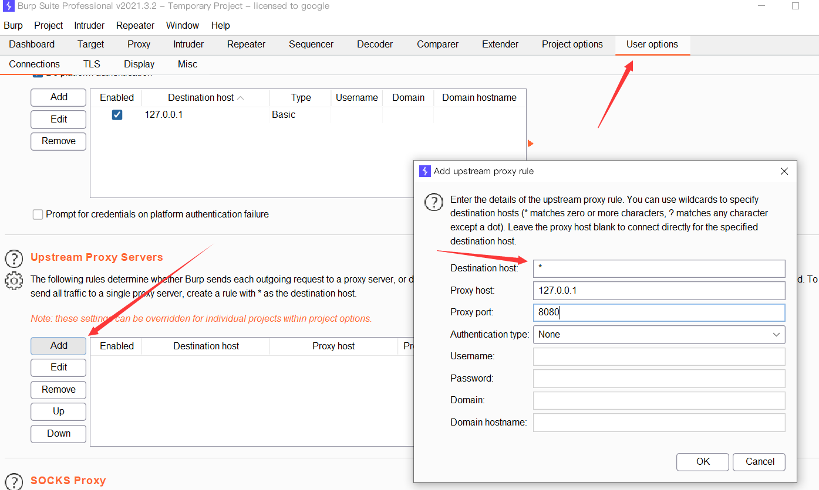Confirm the upstream proxy rule with OK
Screen dimensions: 819x490
(703, 462)
